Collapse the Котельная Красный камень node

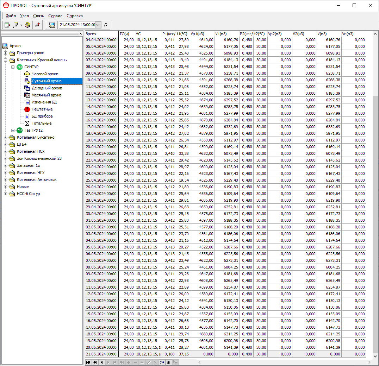6,60
